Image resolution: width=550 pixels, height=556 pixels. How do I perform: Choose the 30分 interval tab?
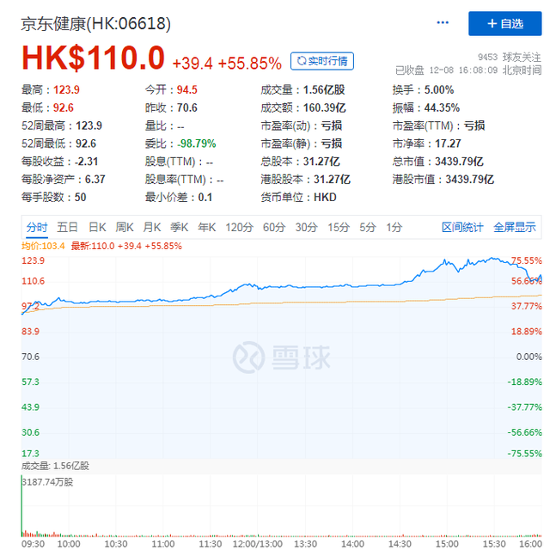point(306,227)
